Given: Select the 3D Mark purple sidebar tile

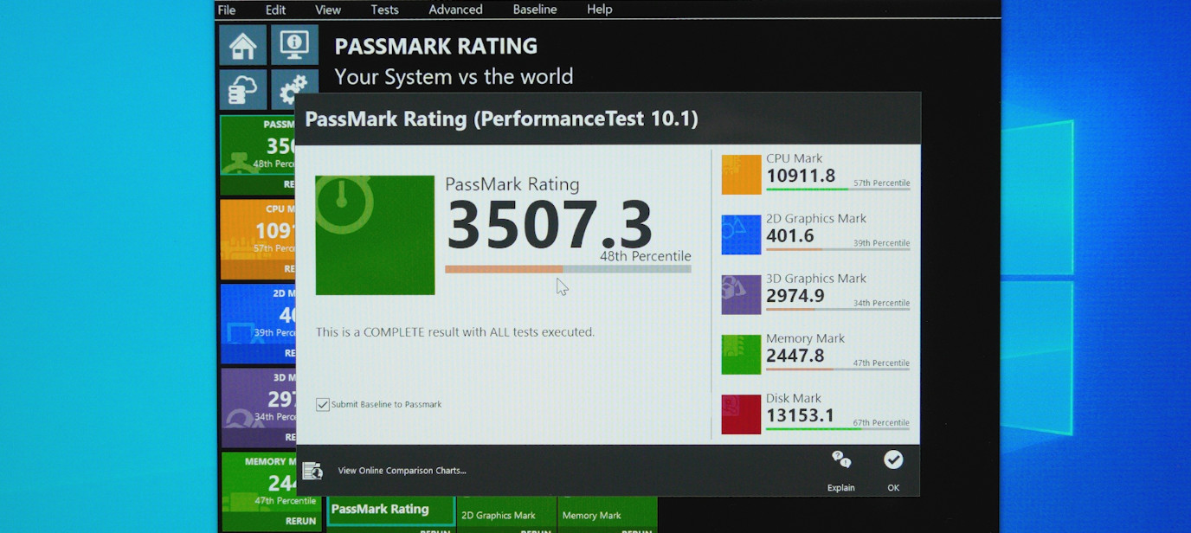Looking at the screenshot, I should click(257, 408).
